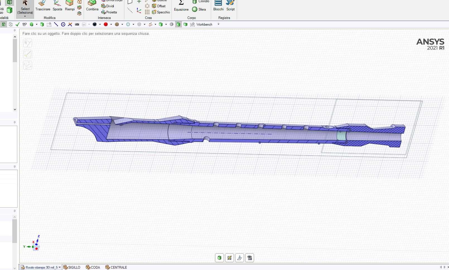This screenshot has height=270, width=449.
Task: Toggle the wireframe cube icon in quick toolbar
Action: [11, 25]
